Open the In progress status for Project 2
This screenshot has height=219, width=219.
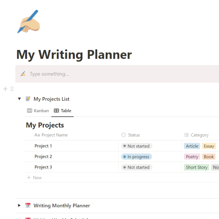(137, 157)
